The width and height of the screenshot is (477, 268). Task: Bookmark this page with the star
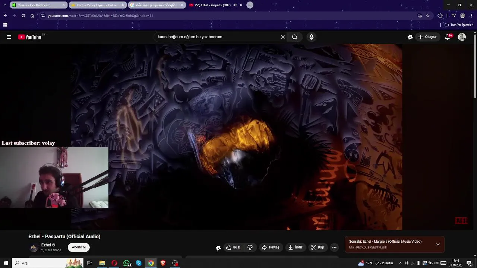428,16
